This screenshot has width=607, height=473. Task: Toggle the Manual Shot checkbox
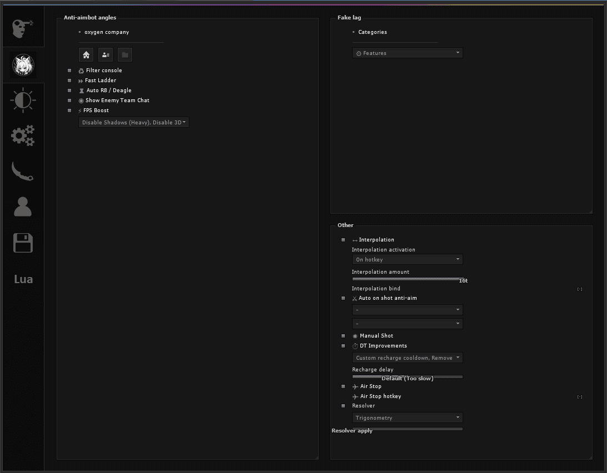(343, 336)
